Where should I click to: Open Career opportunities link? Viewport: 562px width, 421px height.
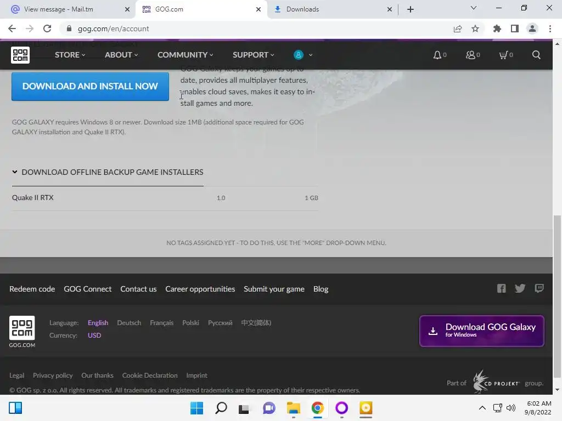[200, 289]
